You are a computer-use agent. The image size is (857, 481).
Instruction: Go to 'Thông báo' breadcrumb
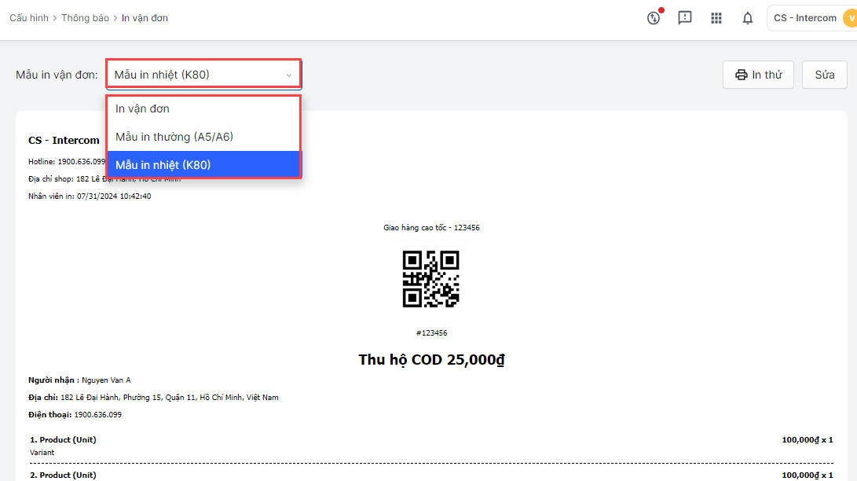coord(86,18)
